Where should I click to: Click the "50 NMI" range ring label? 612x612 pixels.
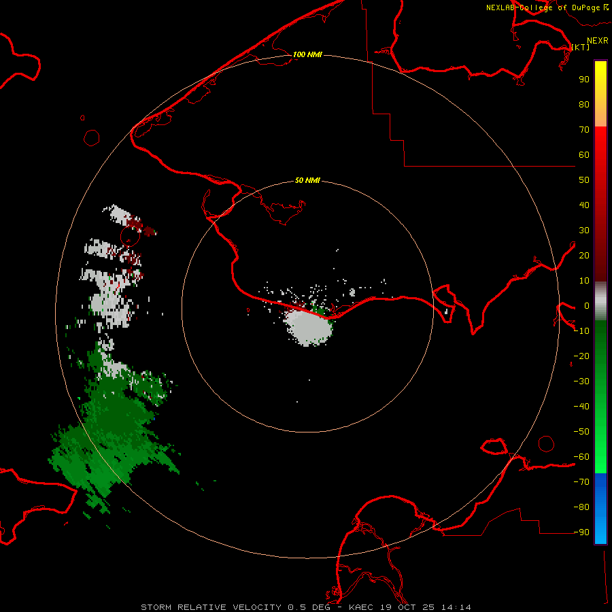tap(307, 180)
